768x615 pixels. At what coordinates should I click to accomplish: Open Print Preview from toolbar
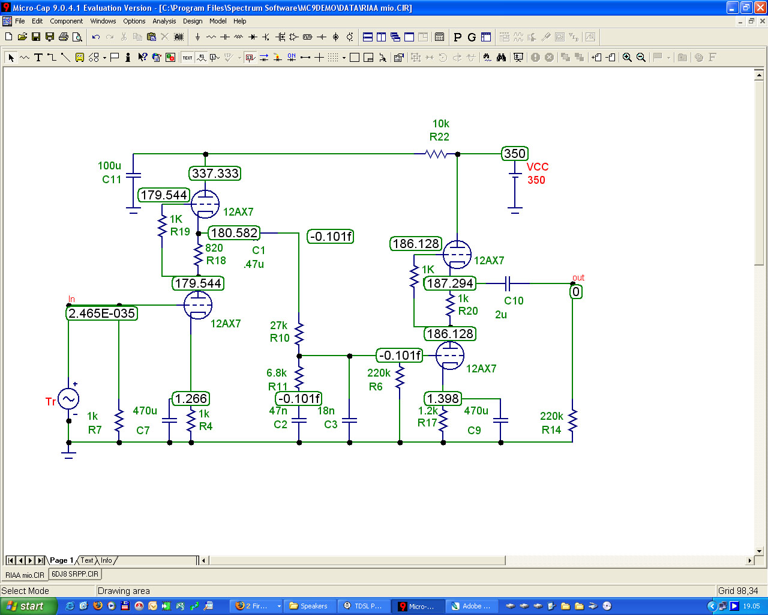(x=77, y=37)
